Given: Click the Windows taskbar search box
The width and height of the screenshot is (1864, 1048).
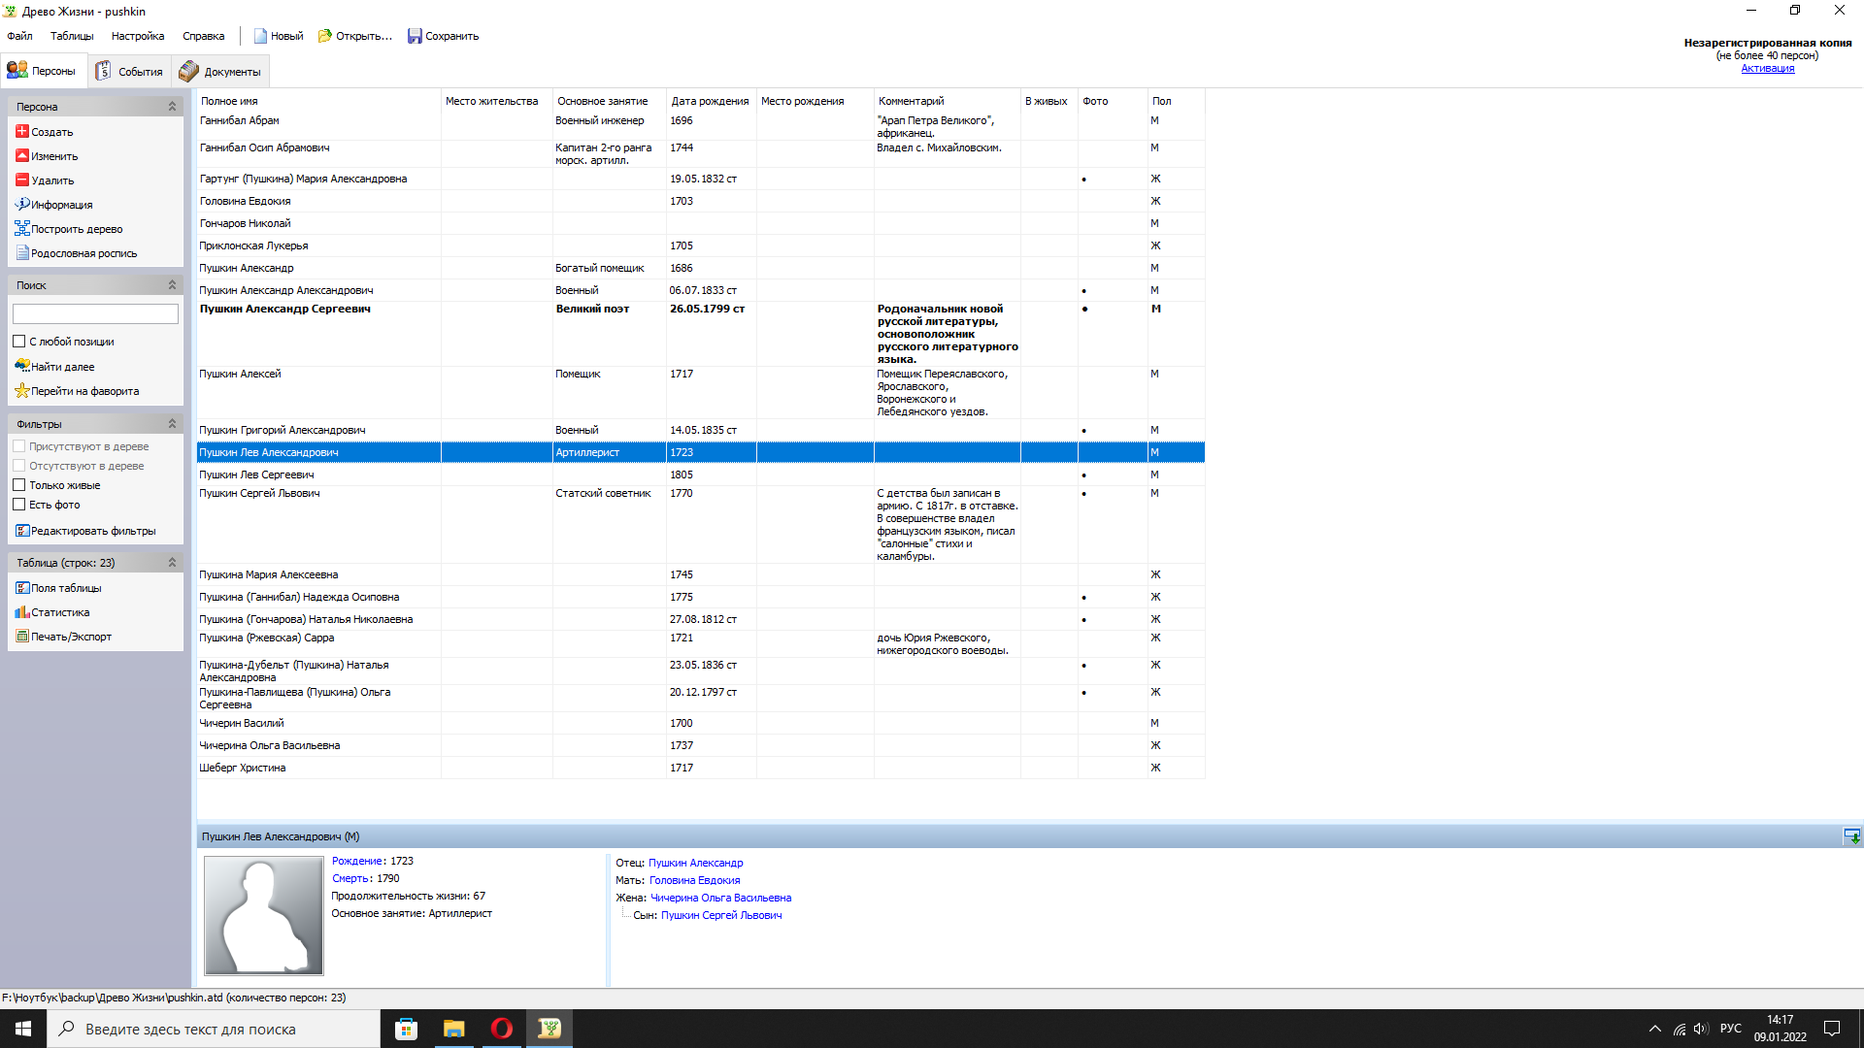Looking at the screenshot, I should click(214, 1029).
